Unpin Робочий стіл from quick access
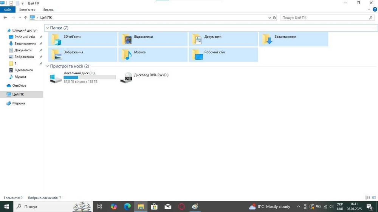This screenshot has height=212, width=378. 41,37
